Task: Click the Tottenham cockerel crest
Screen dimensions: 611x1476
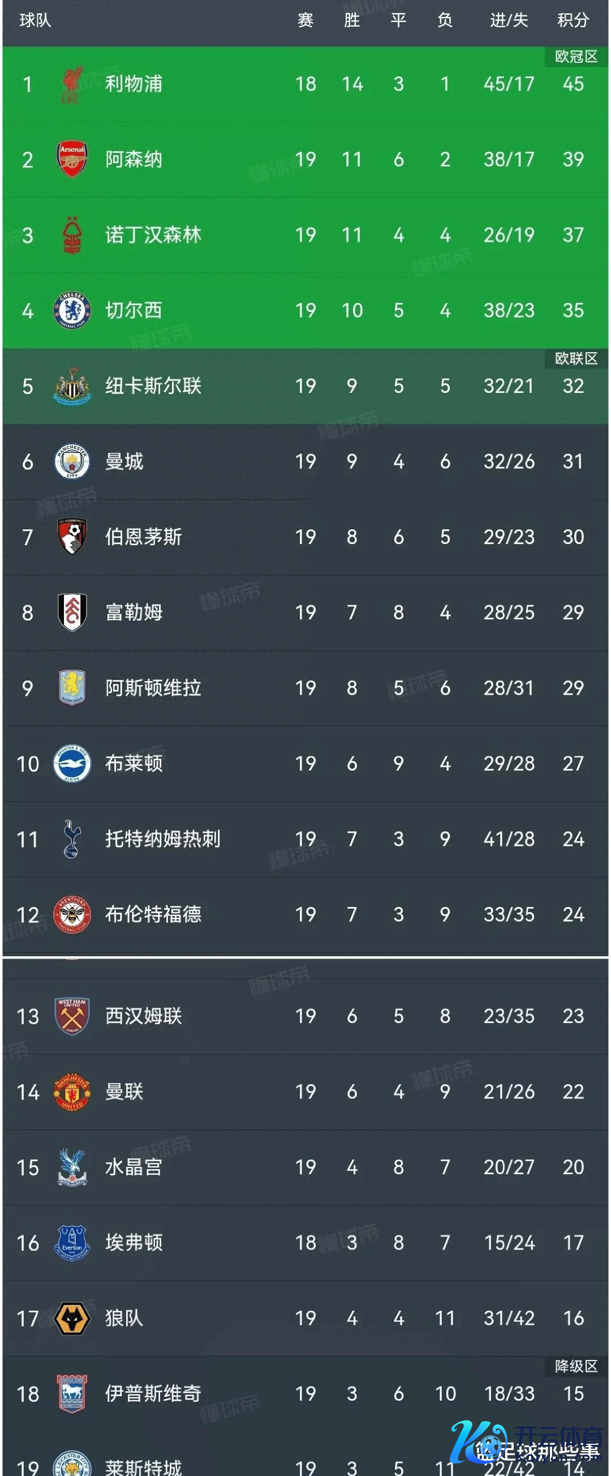Action: (72, 839)
